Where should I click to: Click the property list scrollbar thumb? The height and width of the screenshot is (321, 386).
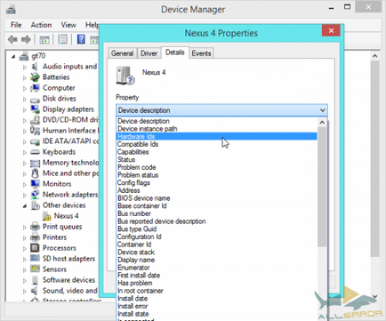click(322, 187)
